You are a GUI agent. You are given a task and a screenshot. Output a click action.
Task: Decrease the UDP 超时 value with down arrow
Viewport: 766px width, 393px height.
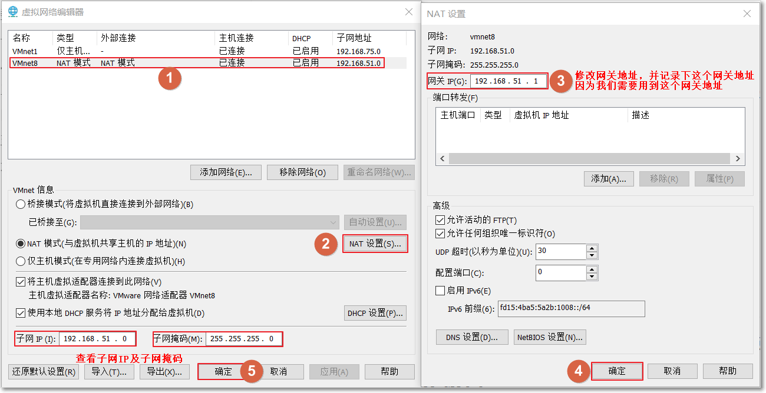pos(592,256)
